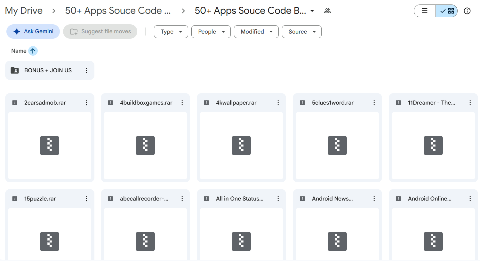Viewport: 480px width, 261px height.
Task: Select the 2carsadmob.rar thumbnail preview
Action: point(50,146)
